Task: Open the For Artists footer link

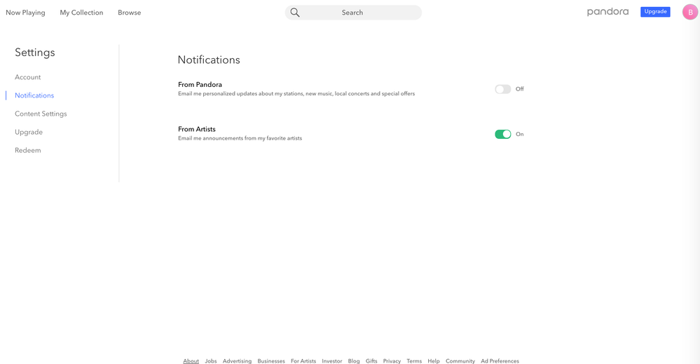Action: click(x=303, y=360)
